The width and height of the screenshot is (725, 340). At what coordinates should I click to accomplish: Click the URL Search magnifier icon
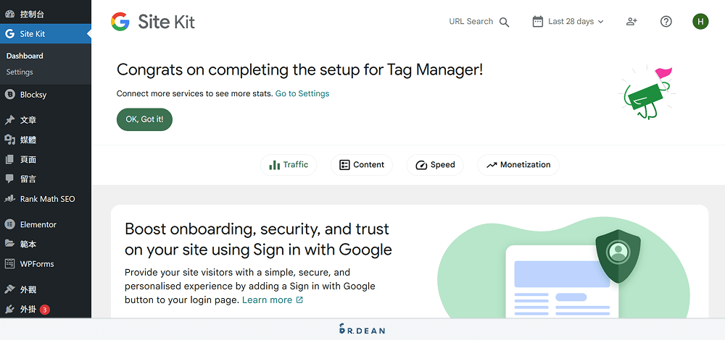pos(505,22)
